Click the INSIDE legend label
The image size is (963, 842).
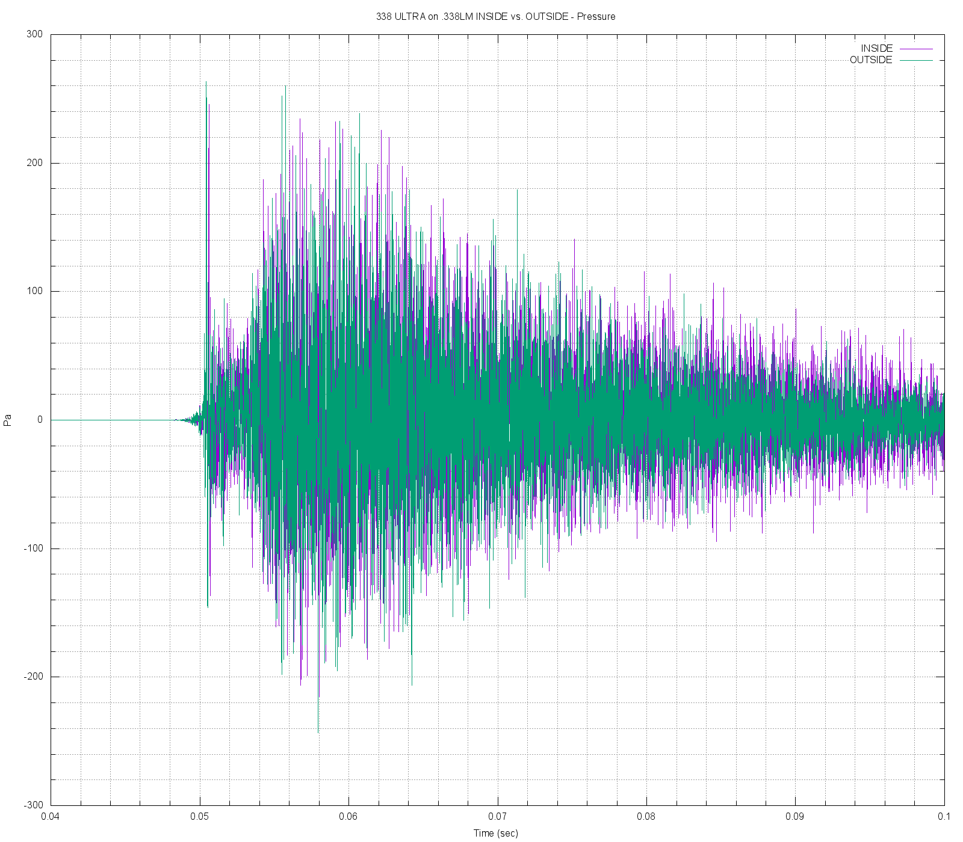pos(876,48)
